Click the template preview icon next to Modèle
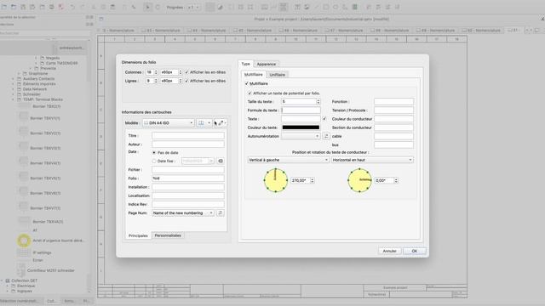545x306 pixels. point(204,122)
